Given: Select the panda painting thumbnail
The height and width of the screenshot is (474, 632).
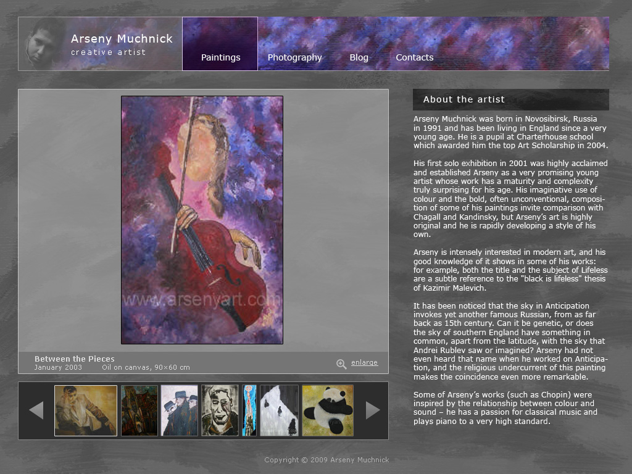Looking at the screenshot, I should 328,410.
